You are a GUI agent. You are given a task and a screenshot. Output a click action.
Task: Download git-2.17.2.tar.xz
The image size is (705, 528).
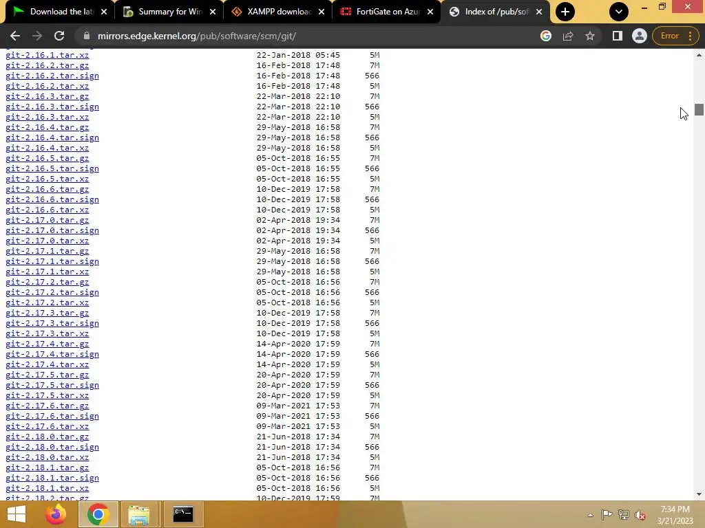pyautogui.click(x=48, y=302)
